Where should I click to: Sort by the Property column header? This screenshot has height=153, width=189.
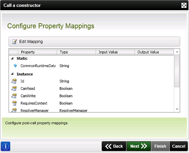point(37,52)
